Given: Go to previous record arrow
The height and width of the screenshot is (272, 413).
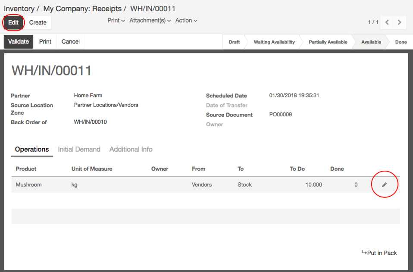Looking at the screenshot, I should (x=387, y=22).
